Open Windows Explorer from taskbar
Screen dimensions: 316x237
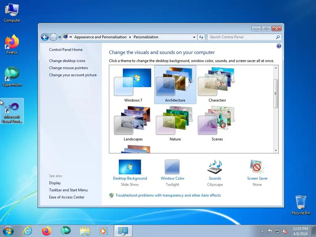point(85,231)
